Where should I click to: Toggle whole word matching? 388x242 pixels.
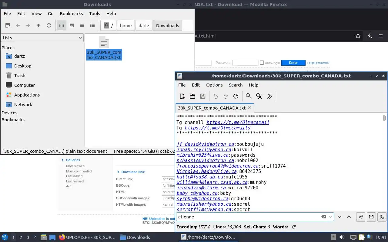371,217
